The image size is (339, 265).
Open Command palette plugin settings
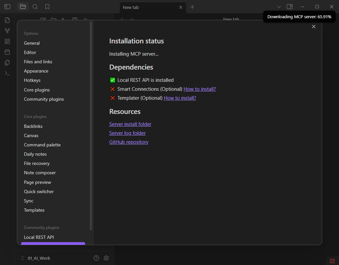point(42,145)
